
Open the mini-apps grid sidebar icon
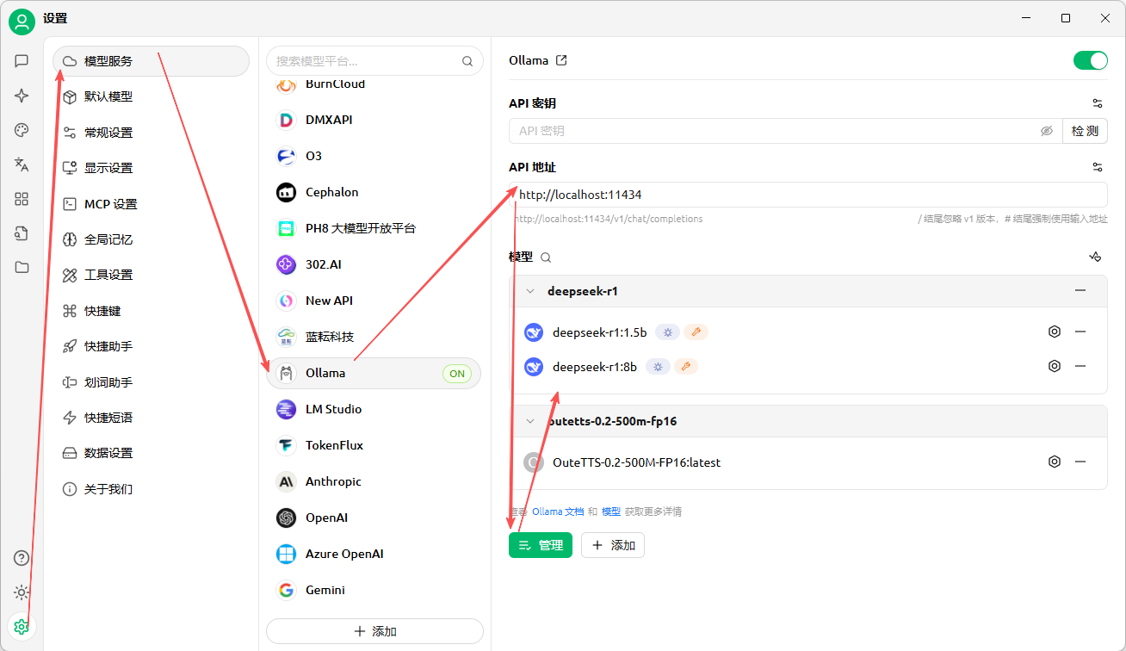tap(22, 199)
